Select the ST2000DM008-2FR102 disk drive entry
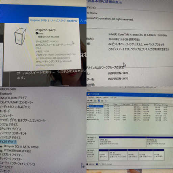This screenshot has height=173, width=173. click(x=17, y=151)
